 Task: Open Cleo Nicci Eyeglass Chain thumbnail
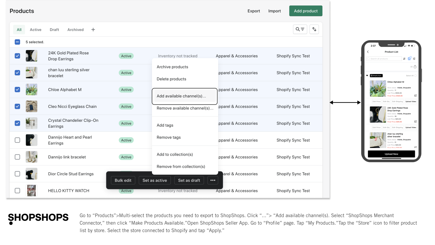point(32,106)
